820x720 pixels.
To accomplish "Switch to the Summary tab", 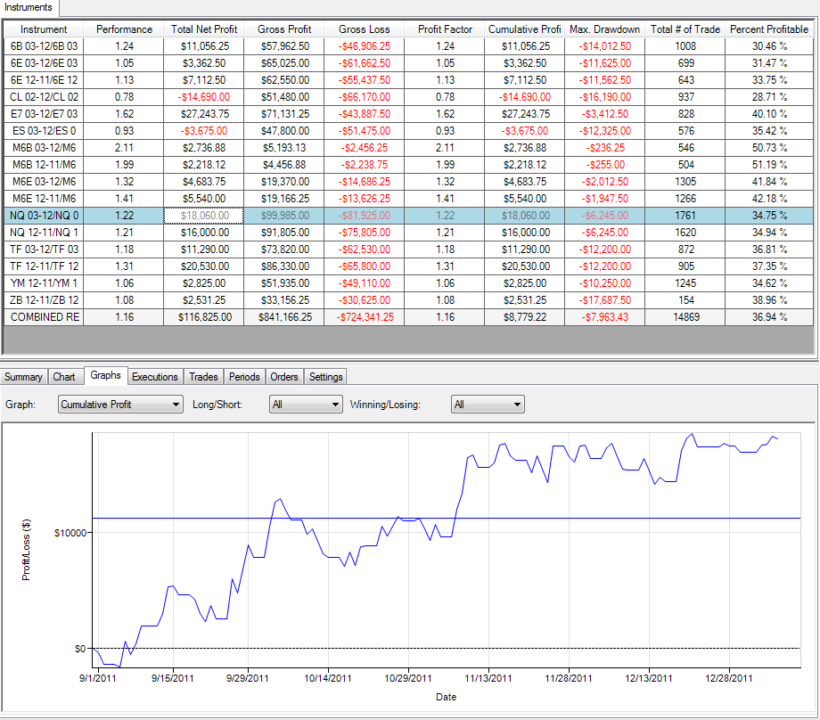I will (x=23, y=376).
